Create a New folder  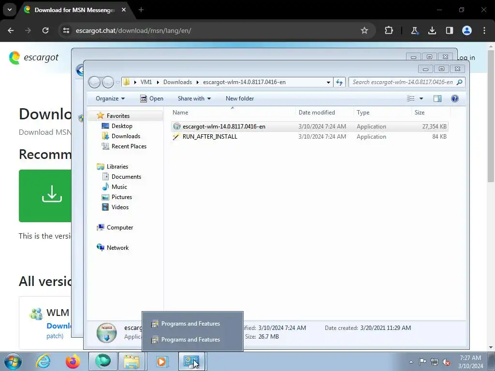[x=240, y=99]
